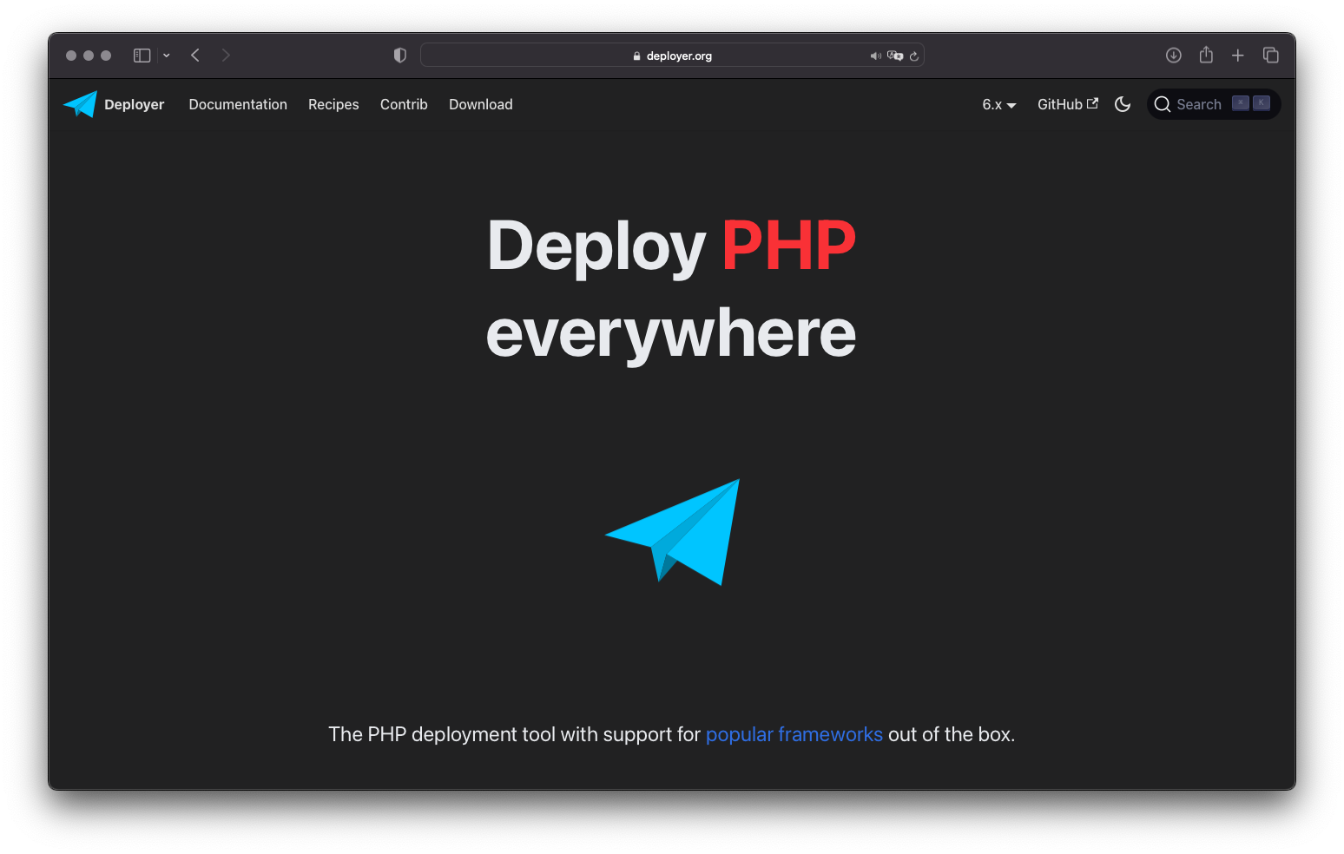Viewport: 1344px width, 854px height.
Task: Go back using the browser back arrow
Action: click(195, 56)
